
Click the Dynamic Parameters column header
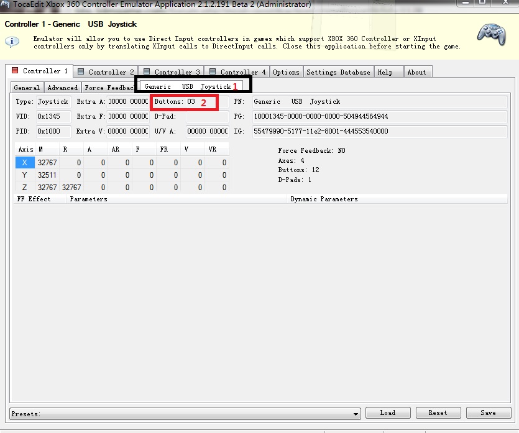[397, 199]
